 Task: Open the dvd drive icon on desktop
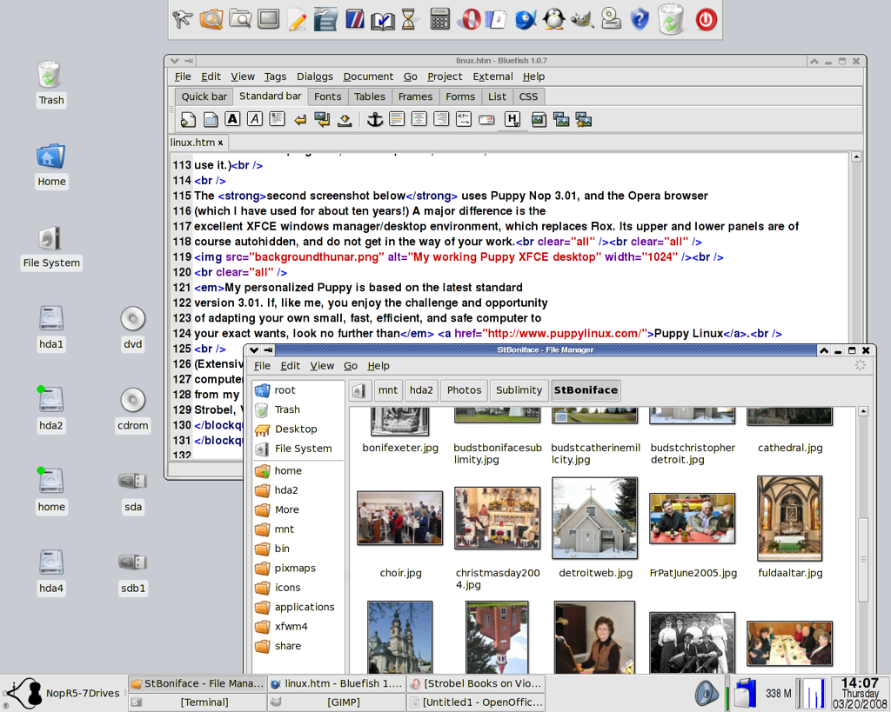[132, 319]
